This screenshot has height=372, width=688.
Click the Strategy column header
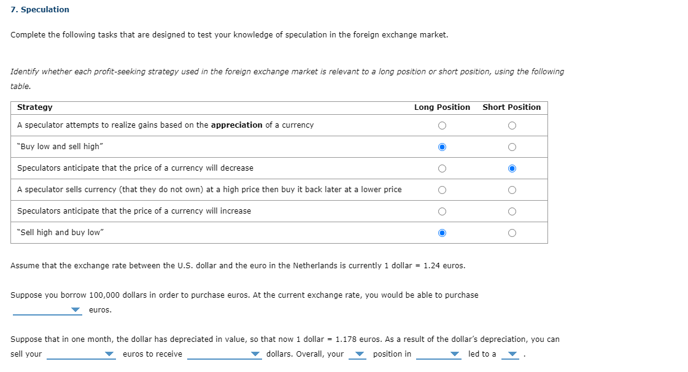point(34,107)
